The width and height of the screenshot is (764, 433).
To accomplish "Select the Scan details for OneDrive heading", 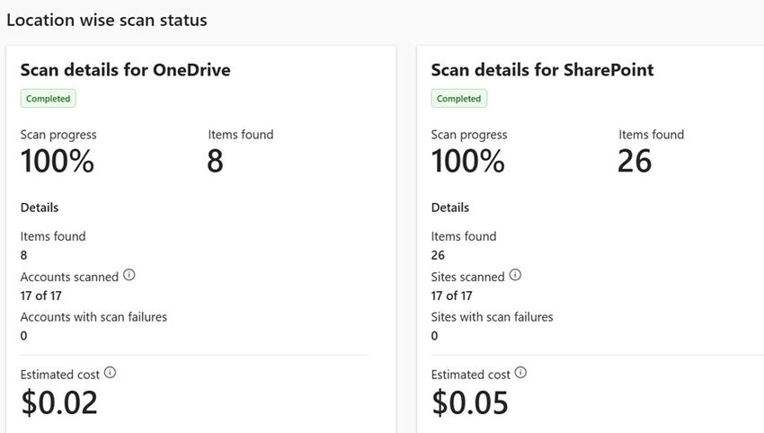I will [x=125, y=70].
